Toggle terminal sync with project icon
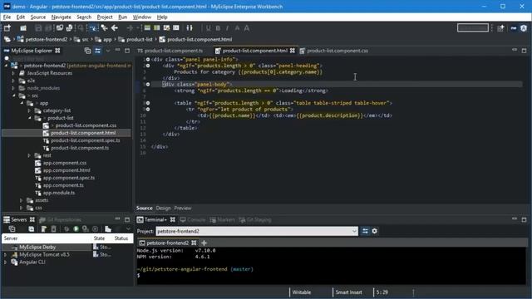The width and height of the screenshot is (532, 299). (x=365, y=231)
